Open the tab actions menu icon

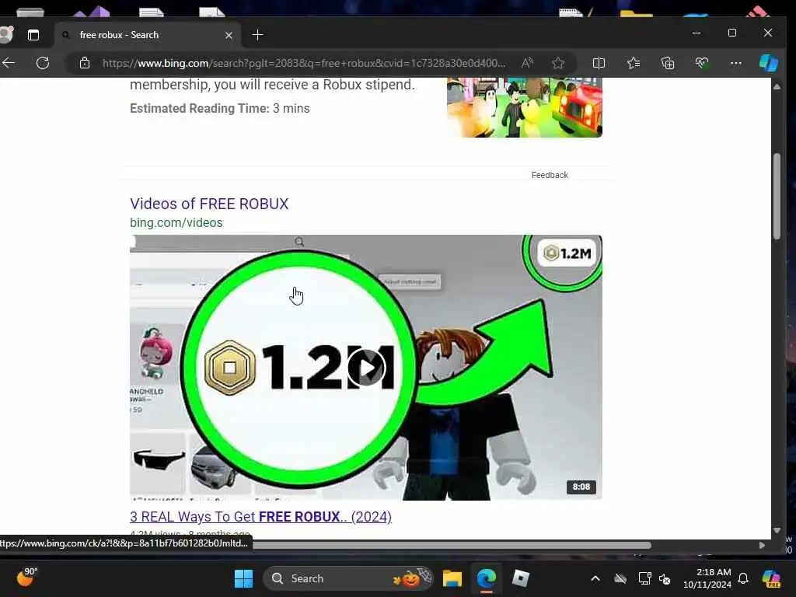click(x=33, y=35)
